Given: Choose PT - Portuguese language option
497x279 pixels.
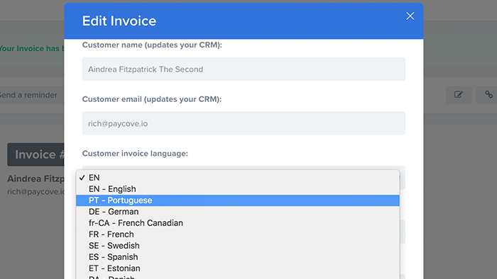Looking at the screenshot, I should 238,200.
